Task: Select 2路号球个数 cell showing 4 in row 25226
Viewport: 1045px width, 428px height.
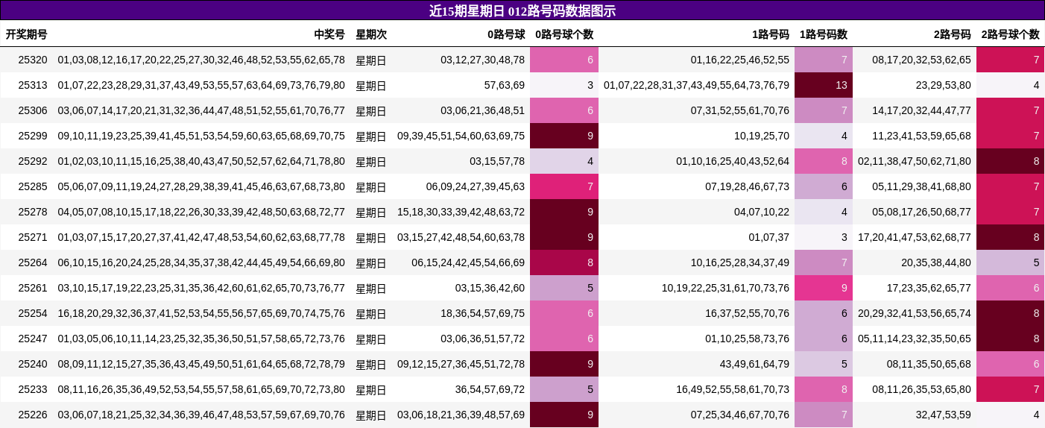Action: [x=1010, y=415]
